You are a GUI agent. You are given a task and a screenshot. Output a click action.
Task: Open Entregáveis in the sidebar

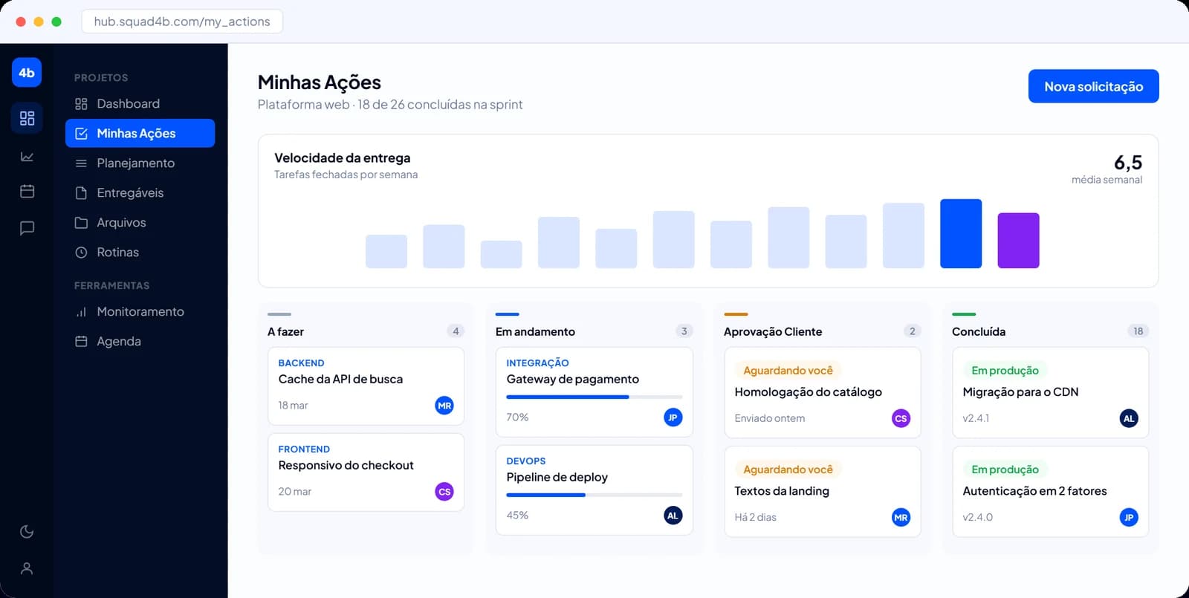click(x=140, y=193)
